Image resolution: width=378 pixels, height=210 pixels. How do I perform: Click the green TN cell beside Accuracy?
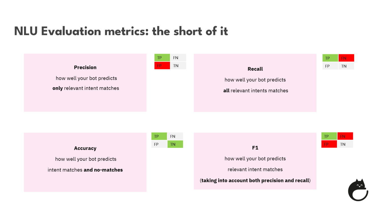click(175, 144)
